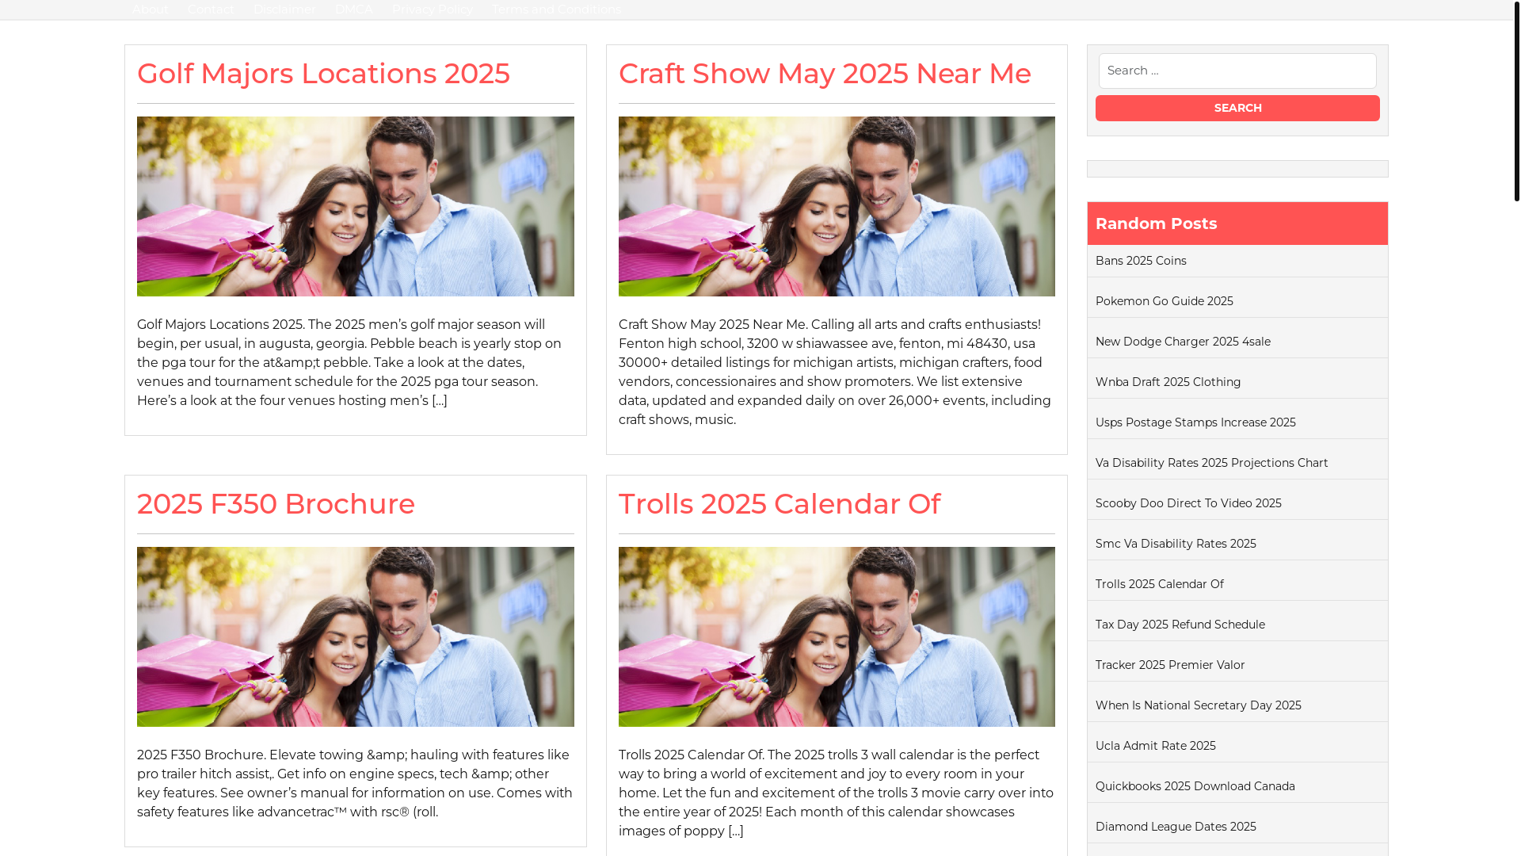The height and width of the screenshot is (856, 1521).
Task: Open Bans 2025 Coins random post
Action: [x=1141, y=261]
